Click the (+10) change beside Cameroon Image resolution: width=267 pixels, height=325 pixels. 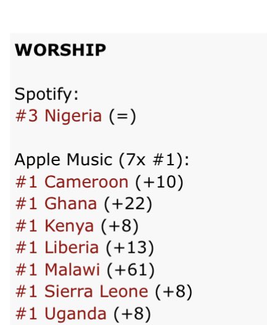[x=159, y=183]
